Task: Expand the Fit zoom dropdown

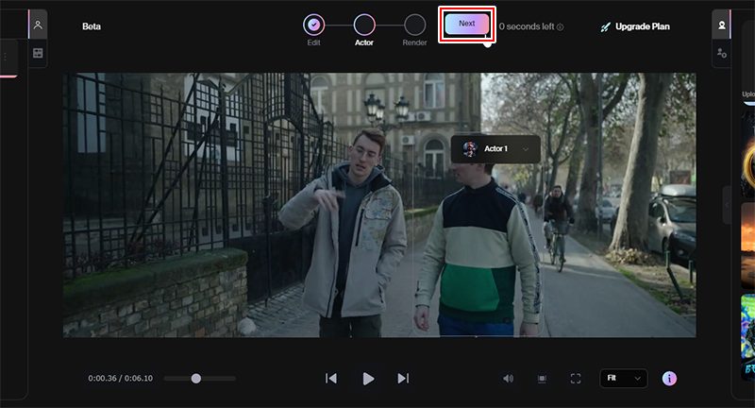Action: [624, 378]
